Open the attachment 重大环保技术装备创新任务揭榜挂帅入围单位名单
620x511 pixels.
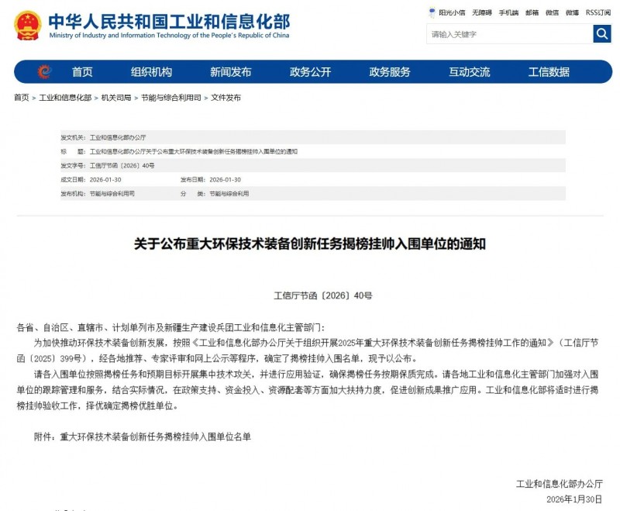pos(156,437)
